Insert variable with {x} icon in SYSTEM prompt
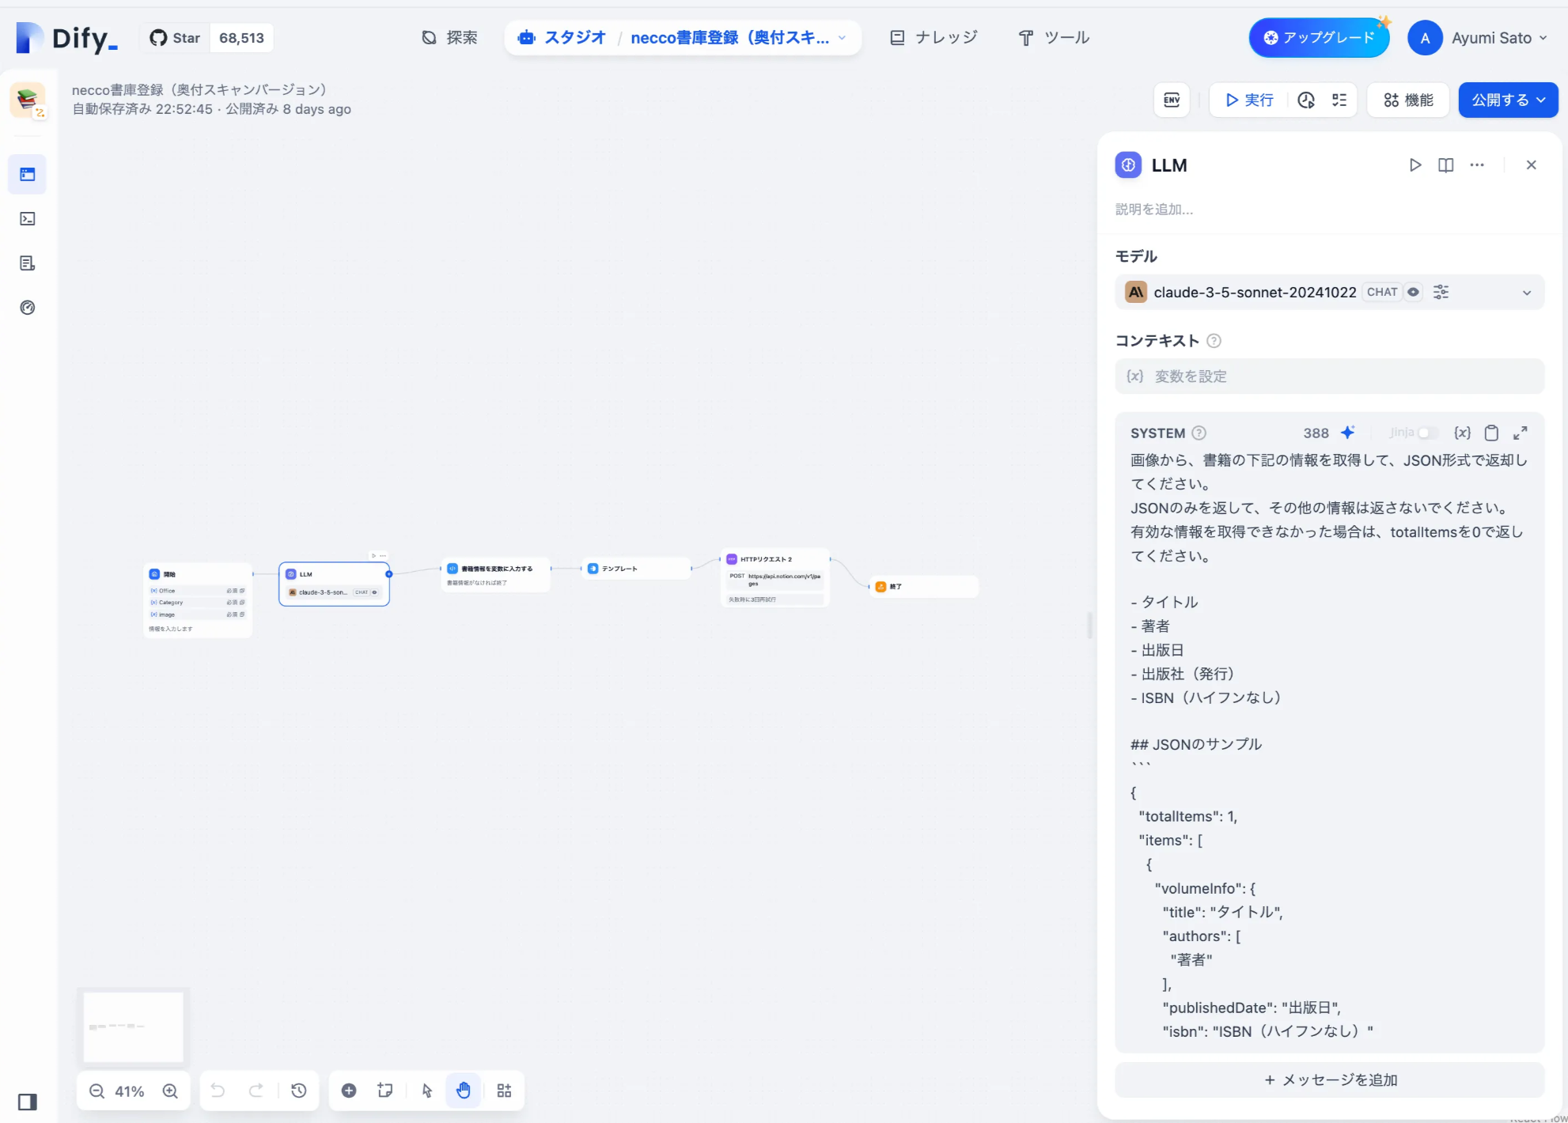Screen dimensions: 1568x1123 (1462, 433)
